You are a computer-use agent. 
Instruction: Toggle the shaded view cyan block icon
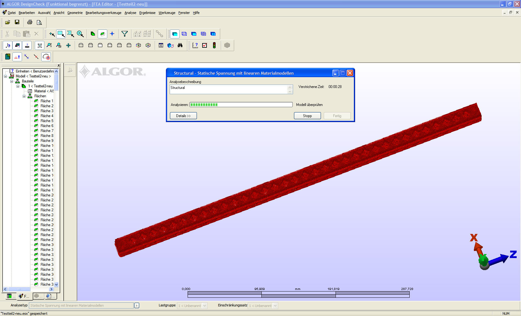coord(175,34)
